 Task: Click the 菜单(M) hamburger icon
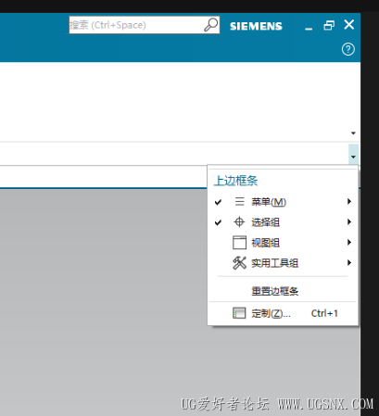tap(239, 202)
